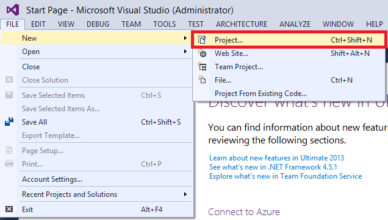Open the TOOLS menu

tap(164, 24)
